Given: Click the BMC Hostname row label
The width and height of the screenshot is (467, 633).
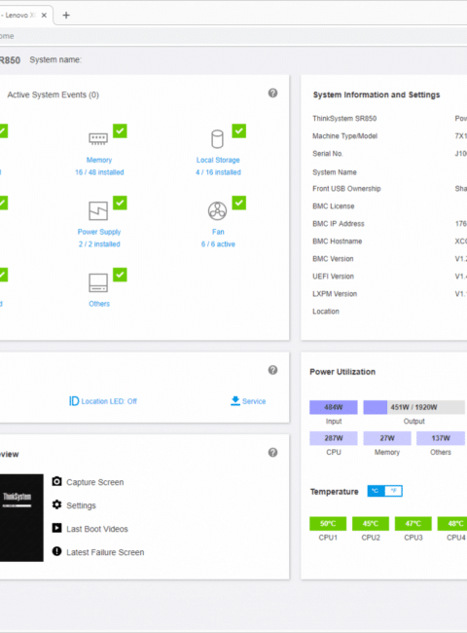Looking at the screenshot, I should [338, 242].
